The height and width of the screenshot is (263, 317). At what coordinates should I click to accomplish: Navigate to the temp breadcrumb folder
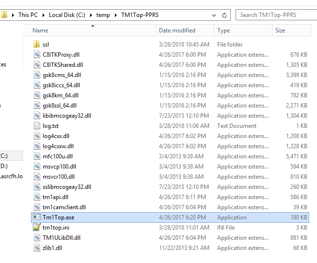(x=103, y=15)
